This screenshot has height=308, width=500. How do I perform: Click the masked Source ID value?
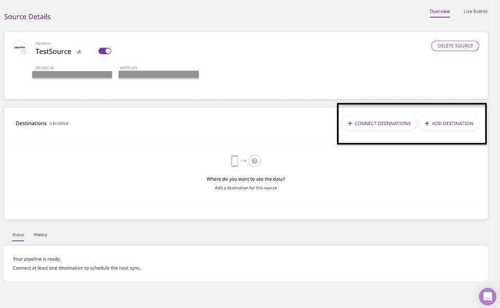pyautogui.click(x=72, y=75)
